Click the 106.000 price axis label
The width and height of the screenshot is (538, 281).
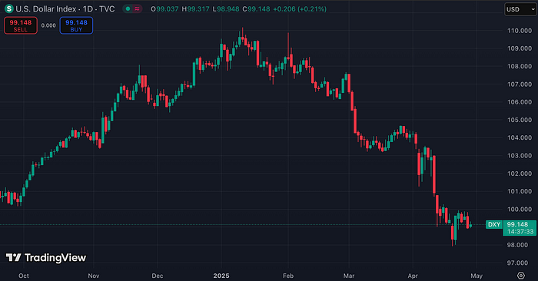click(x=520, y=102)
